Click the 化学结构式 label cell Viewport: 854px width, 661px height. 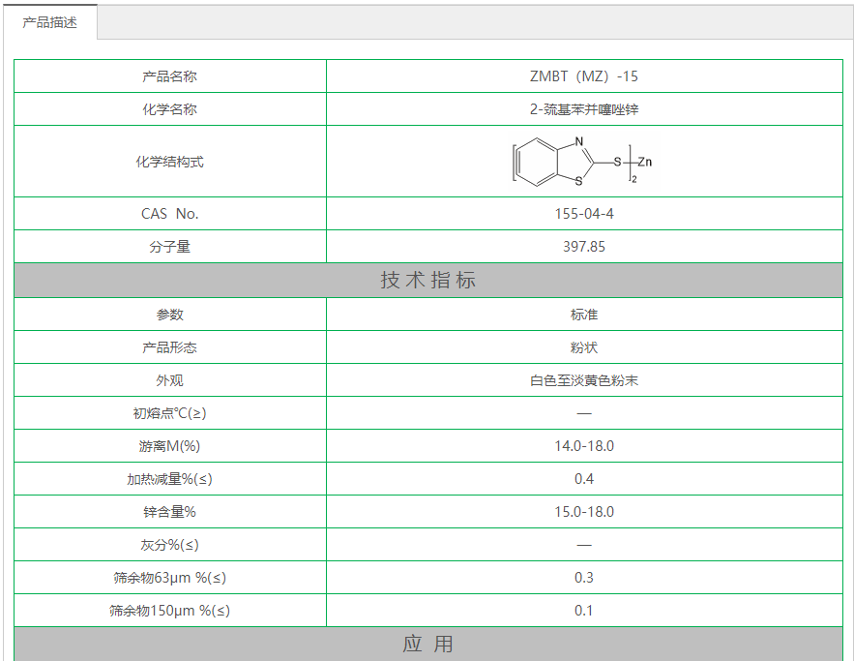pyautogui.click(x=169, y=162)
